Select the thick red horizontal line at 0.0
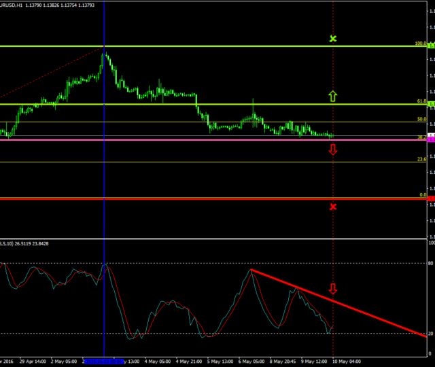 (204, 198)
